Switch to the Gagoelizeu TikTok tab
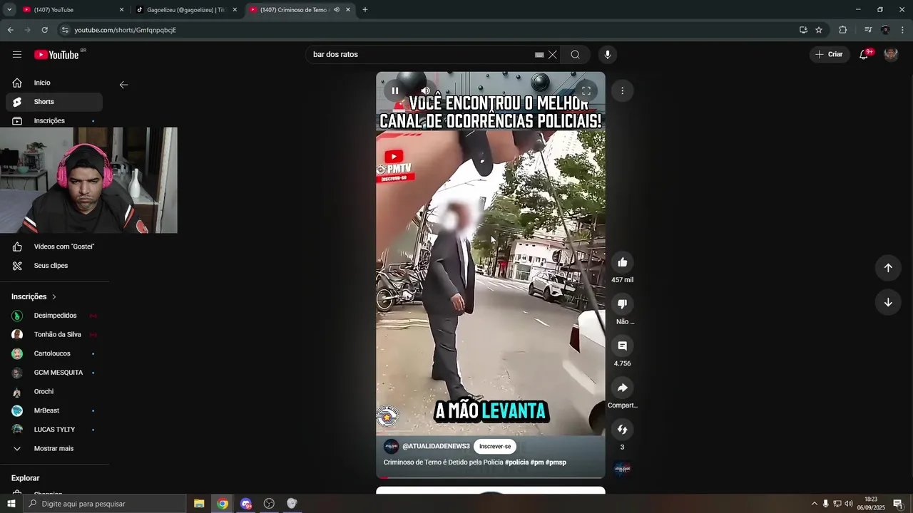 point(186,10)
